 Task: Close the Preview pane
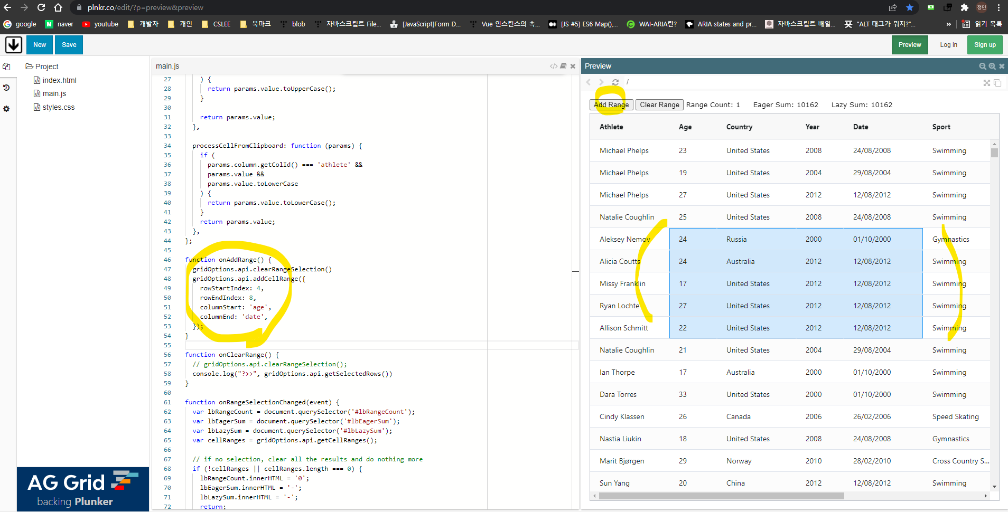(1002, 66)
